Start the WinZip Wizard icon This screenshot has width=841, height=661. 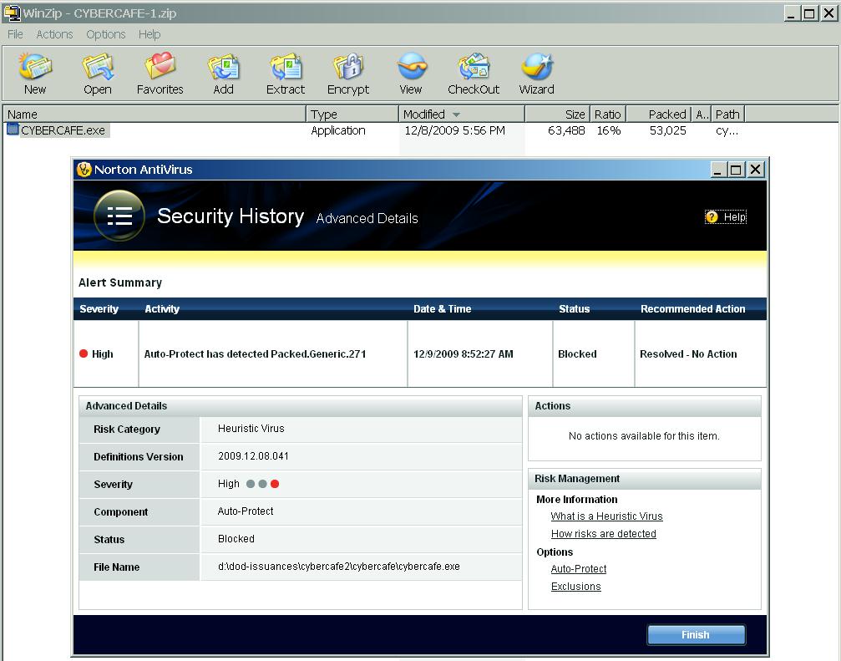click(x=536, y=73)
